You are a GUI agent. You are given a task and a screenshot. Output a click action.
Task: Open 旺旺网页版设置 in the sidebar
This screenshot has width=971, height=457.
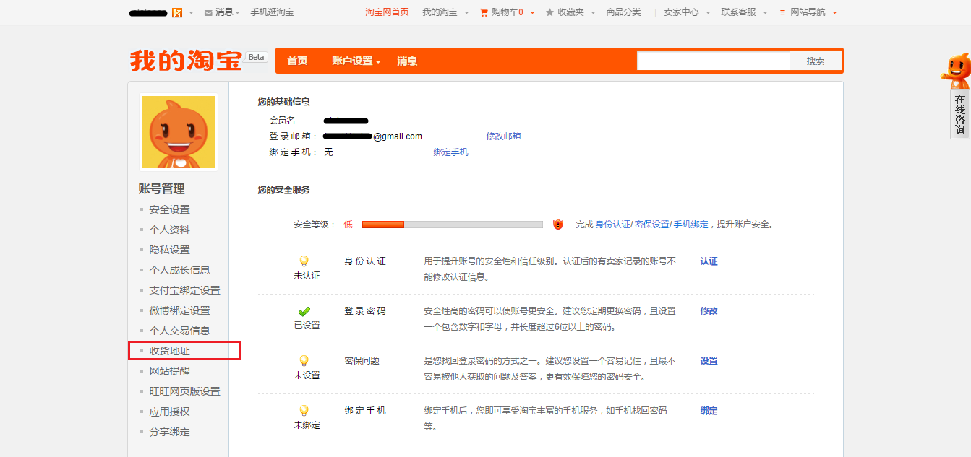point(185,391)
